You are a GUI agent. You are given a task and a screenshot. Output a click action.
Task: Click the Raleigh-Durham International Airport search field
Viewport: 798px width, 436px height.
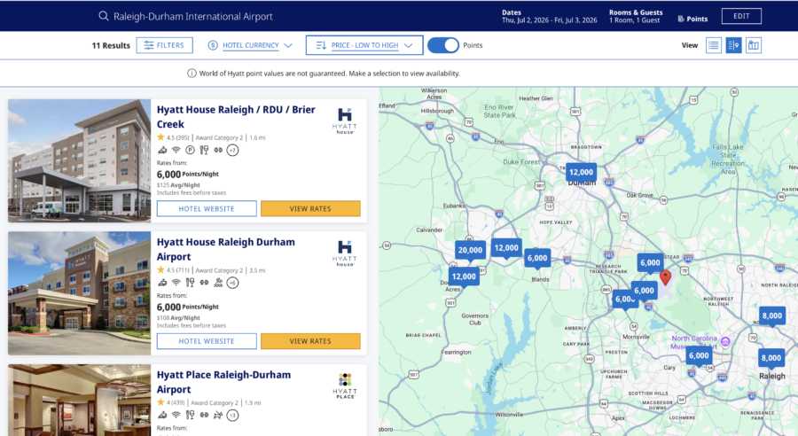pyautogui.click(x=193, y=16)
